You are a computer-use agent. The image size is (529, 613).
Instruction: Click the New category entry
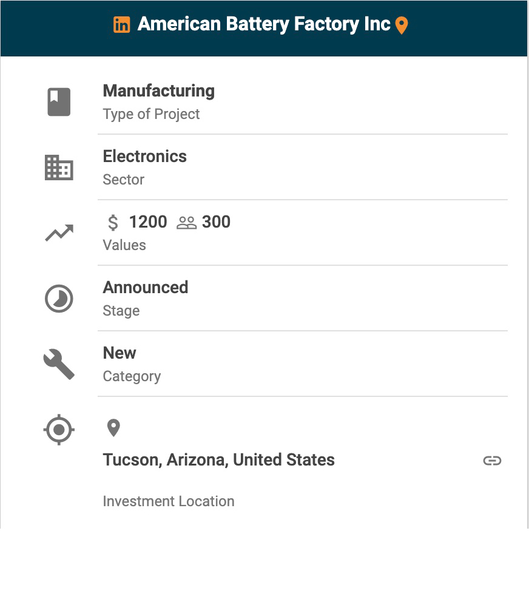[120, 353]
